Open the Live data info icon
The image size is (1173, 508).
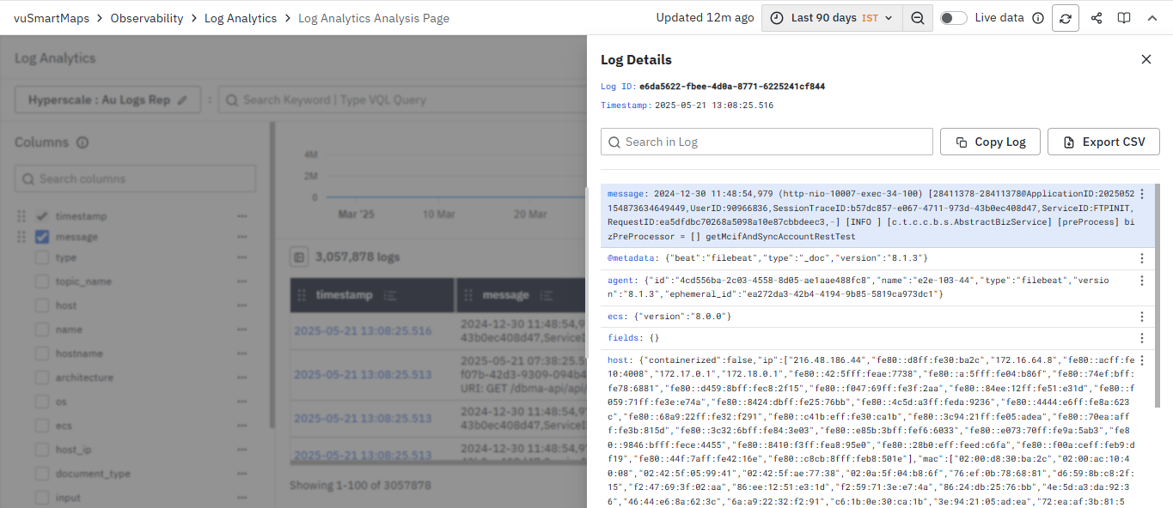pos(1037,18)
